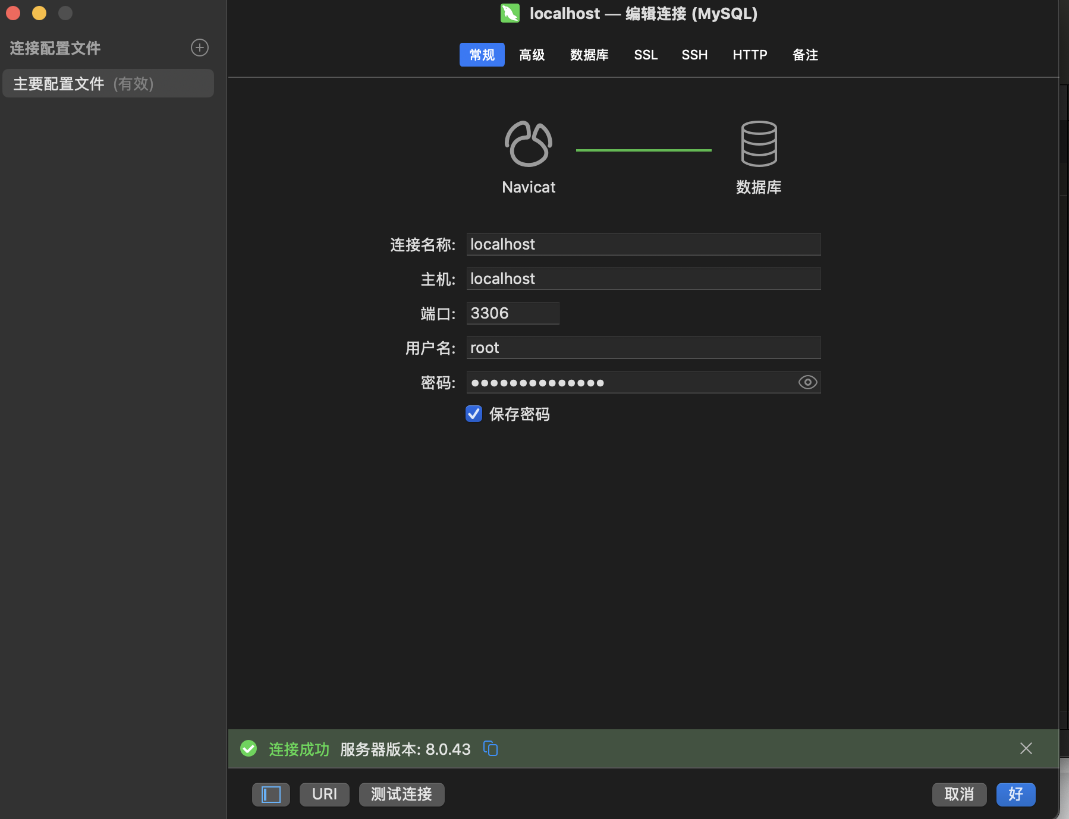Click the 主机 input field
This screenshot has width=1069, height=819.
(x=644, y=279)
